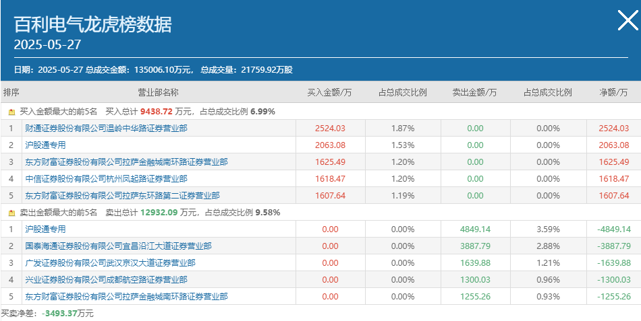This screenshot has height=321, width=641.
Task: Select buy amount 1618.47 in 买入金额 column
Action: click(x=331, y=178)
